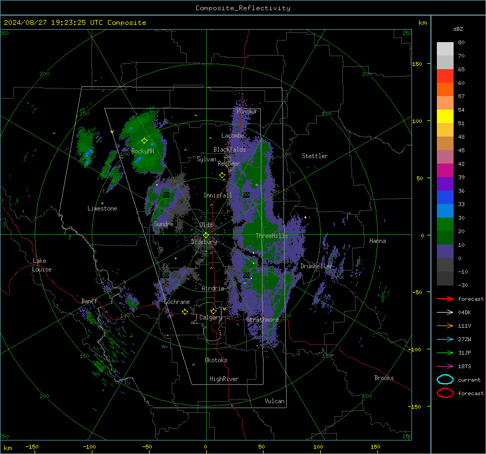The height and width of the screenshot is (454, 486).
Task: Click the HighRiver town label
Action: click(224, 379)
